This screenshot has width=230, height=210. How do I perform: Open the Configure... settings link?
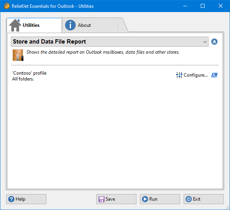(x=192, y=75)
